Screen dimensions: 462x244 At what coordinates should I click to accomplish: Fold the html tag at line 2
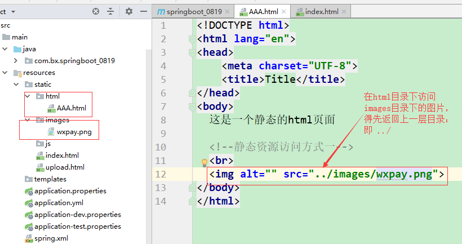pos(192,39)
